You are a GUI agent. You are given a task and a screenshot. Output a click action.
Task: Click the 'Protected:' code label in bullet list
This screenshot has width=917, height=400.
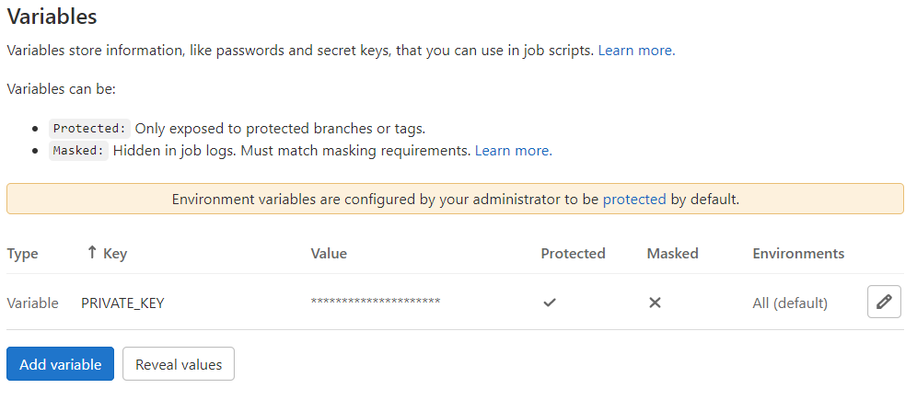(x=90, y=129)
